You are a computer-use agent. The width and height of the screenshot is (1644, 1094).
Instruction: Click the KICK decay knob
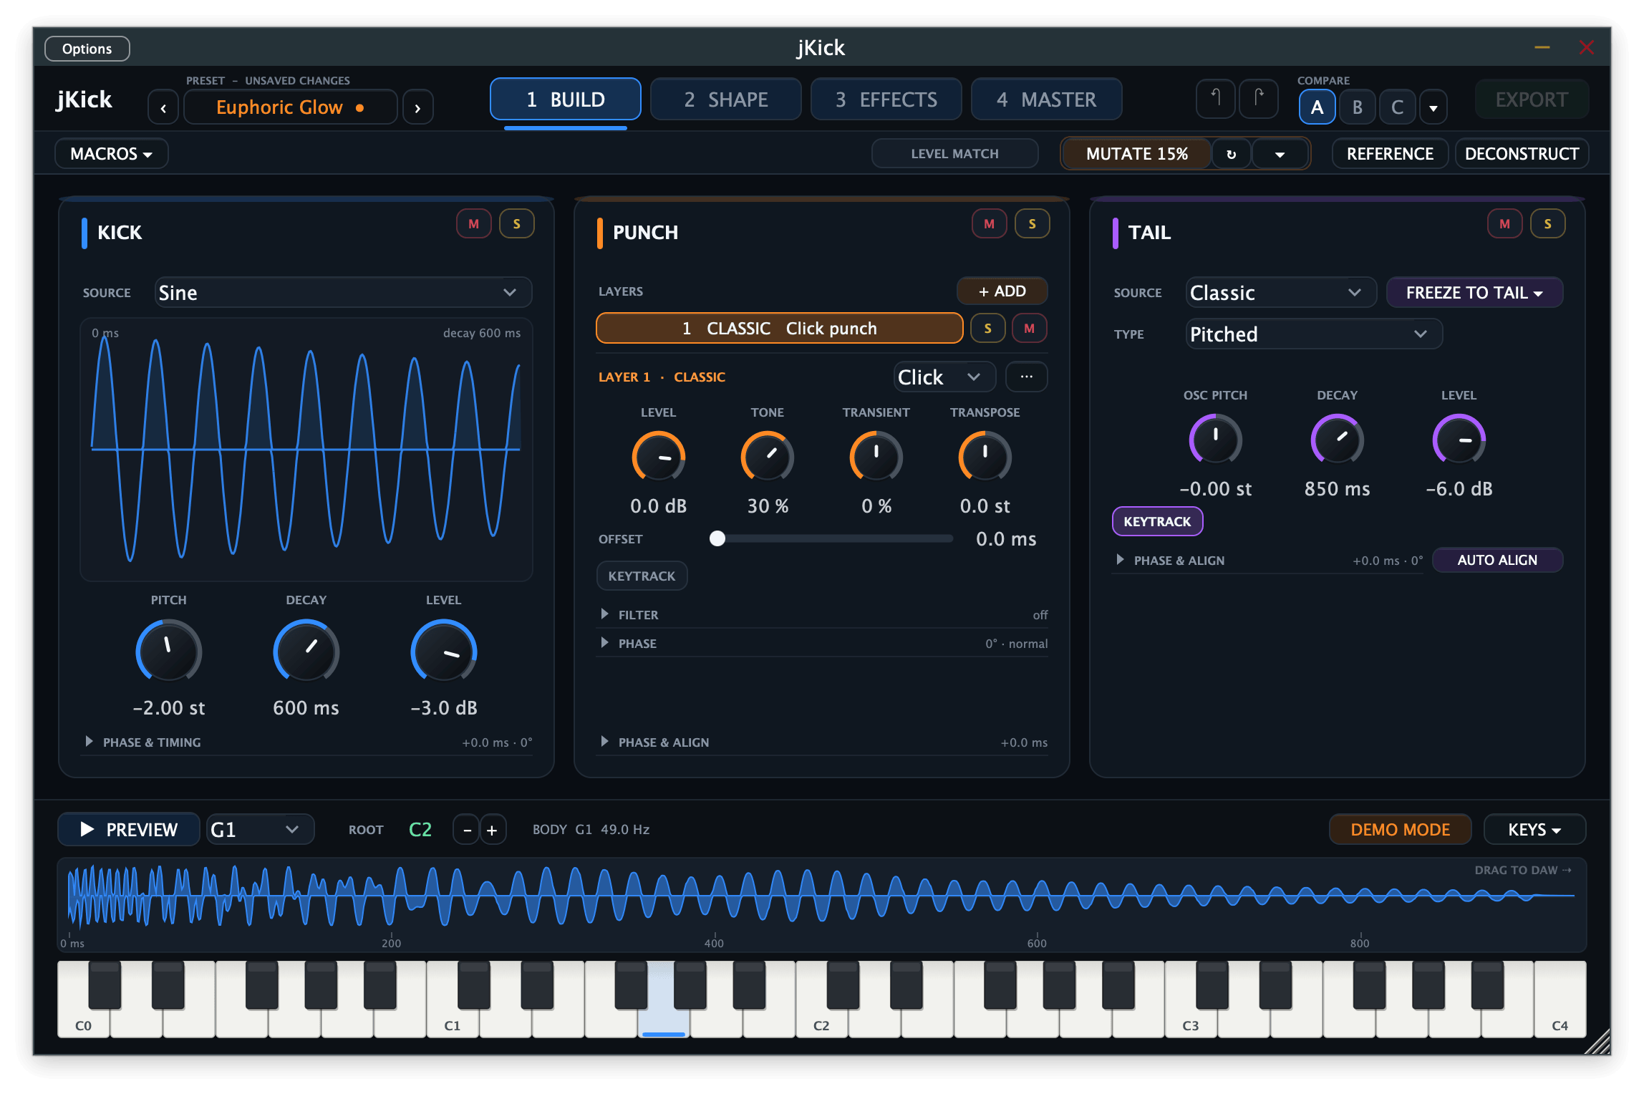[306, 650]
